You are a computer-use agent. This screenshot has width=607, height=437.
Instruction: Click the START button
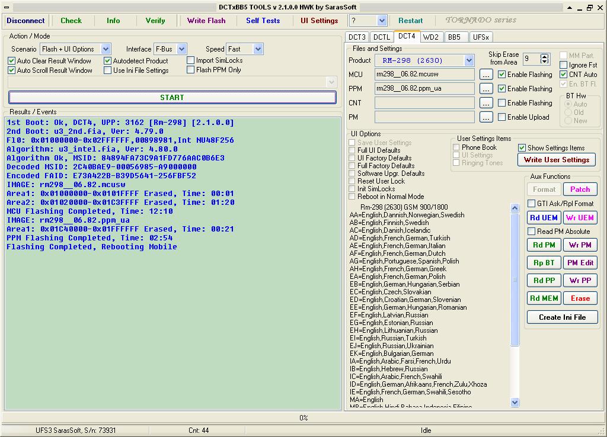(x=172, y=98)
